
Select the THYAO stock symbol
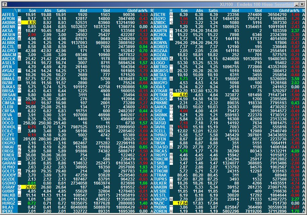coord(160,135)
